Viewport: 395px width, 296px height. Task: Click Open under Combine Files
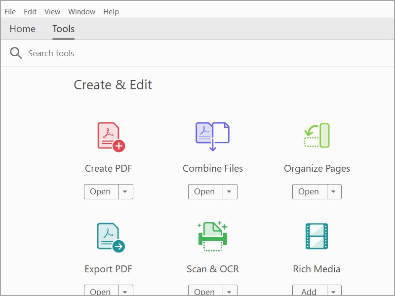205,191
